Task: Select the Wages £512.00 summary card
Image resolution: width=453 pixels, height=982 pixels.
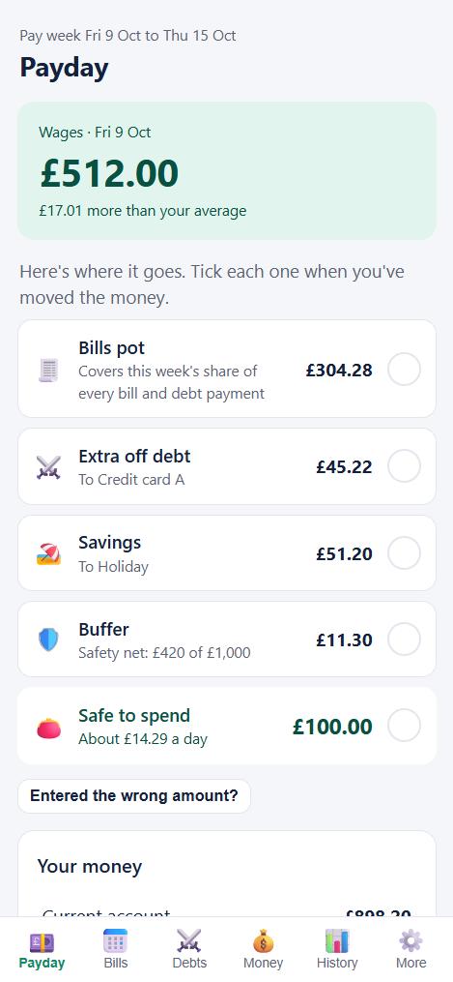Action: tap(227, 171)
